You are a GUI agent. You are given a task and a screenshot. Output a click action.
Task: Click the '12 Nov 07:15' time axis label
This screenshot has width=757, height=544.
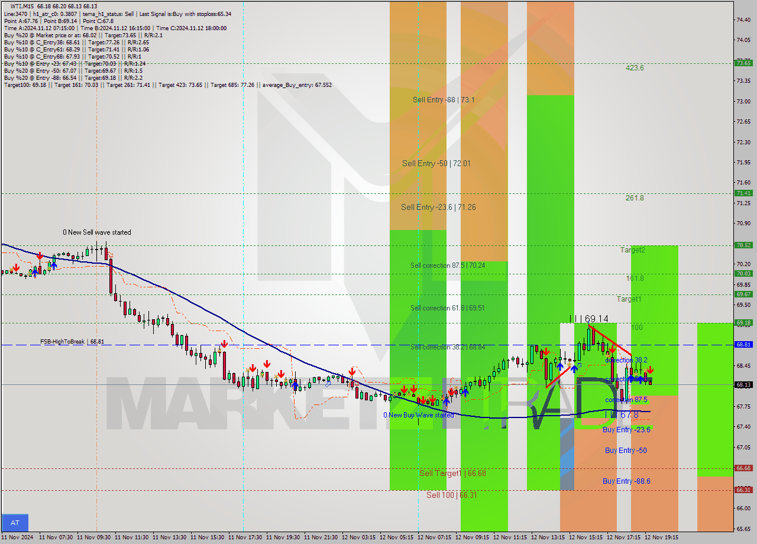pos(435,537)
